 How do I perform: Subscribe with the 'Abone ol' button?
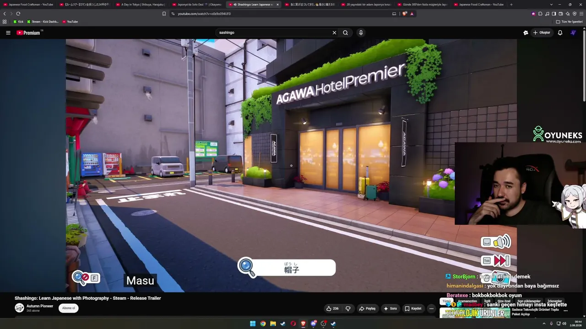pyautogui.click(x=69, y=308)
